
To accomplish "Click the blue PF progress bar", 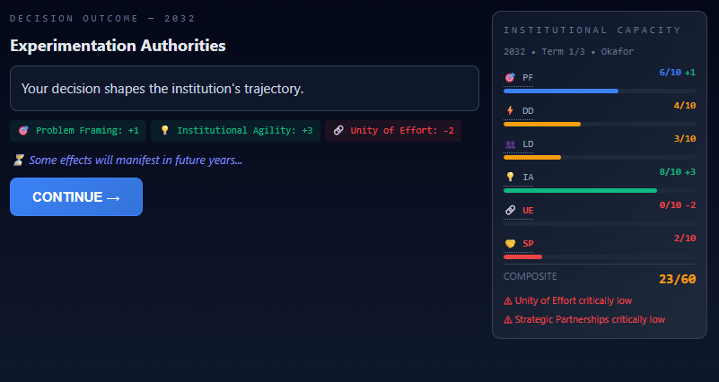I will coord(561,91).
